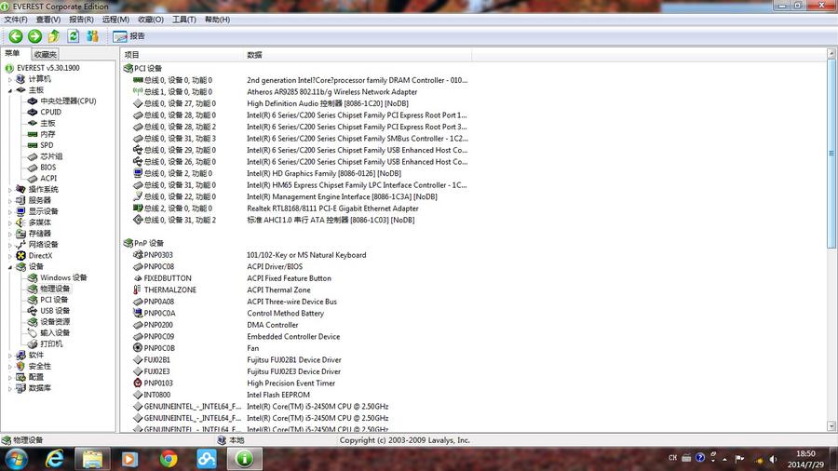838x471 pixels.
Task: Select BIOS in the tree
Action: (47, 168)
